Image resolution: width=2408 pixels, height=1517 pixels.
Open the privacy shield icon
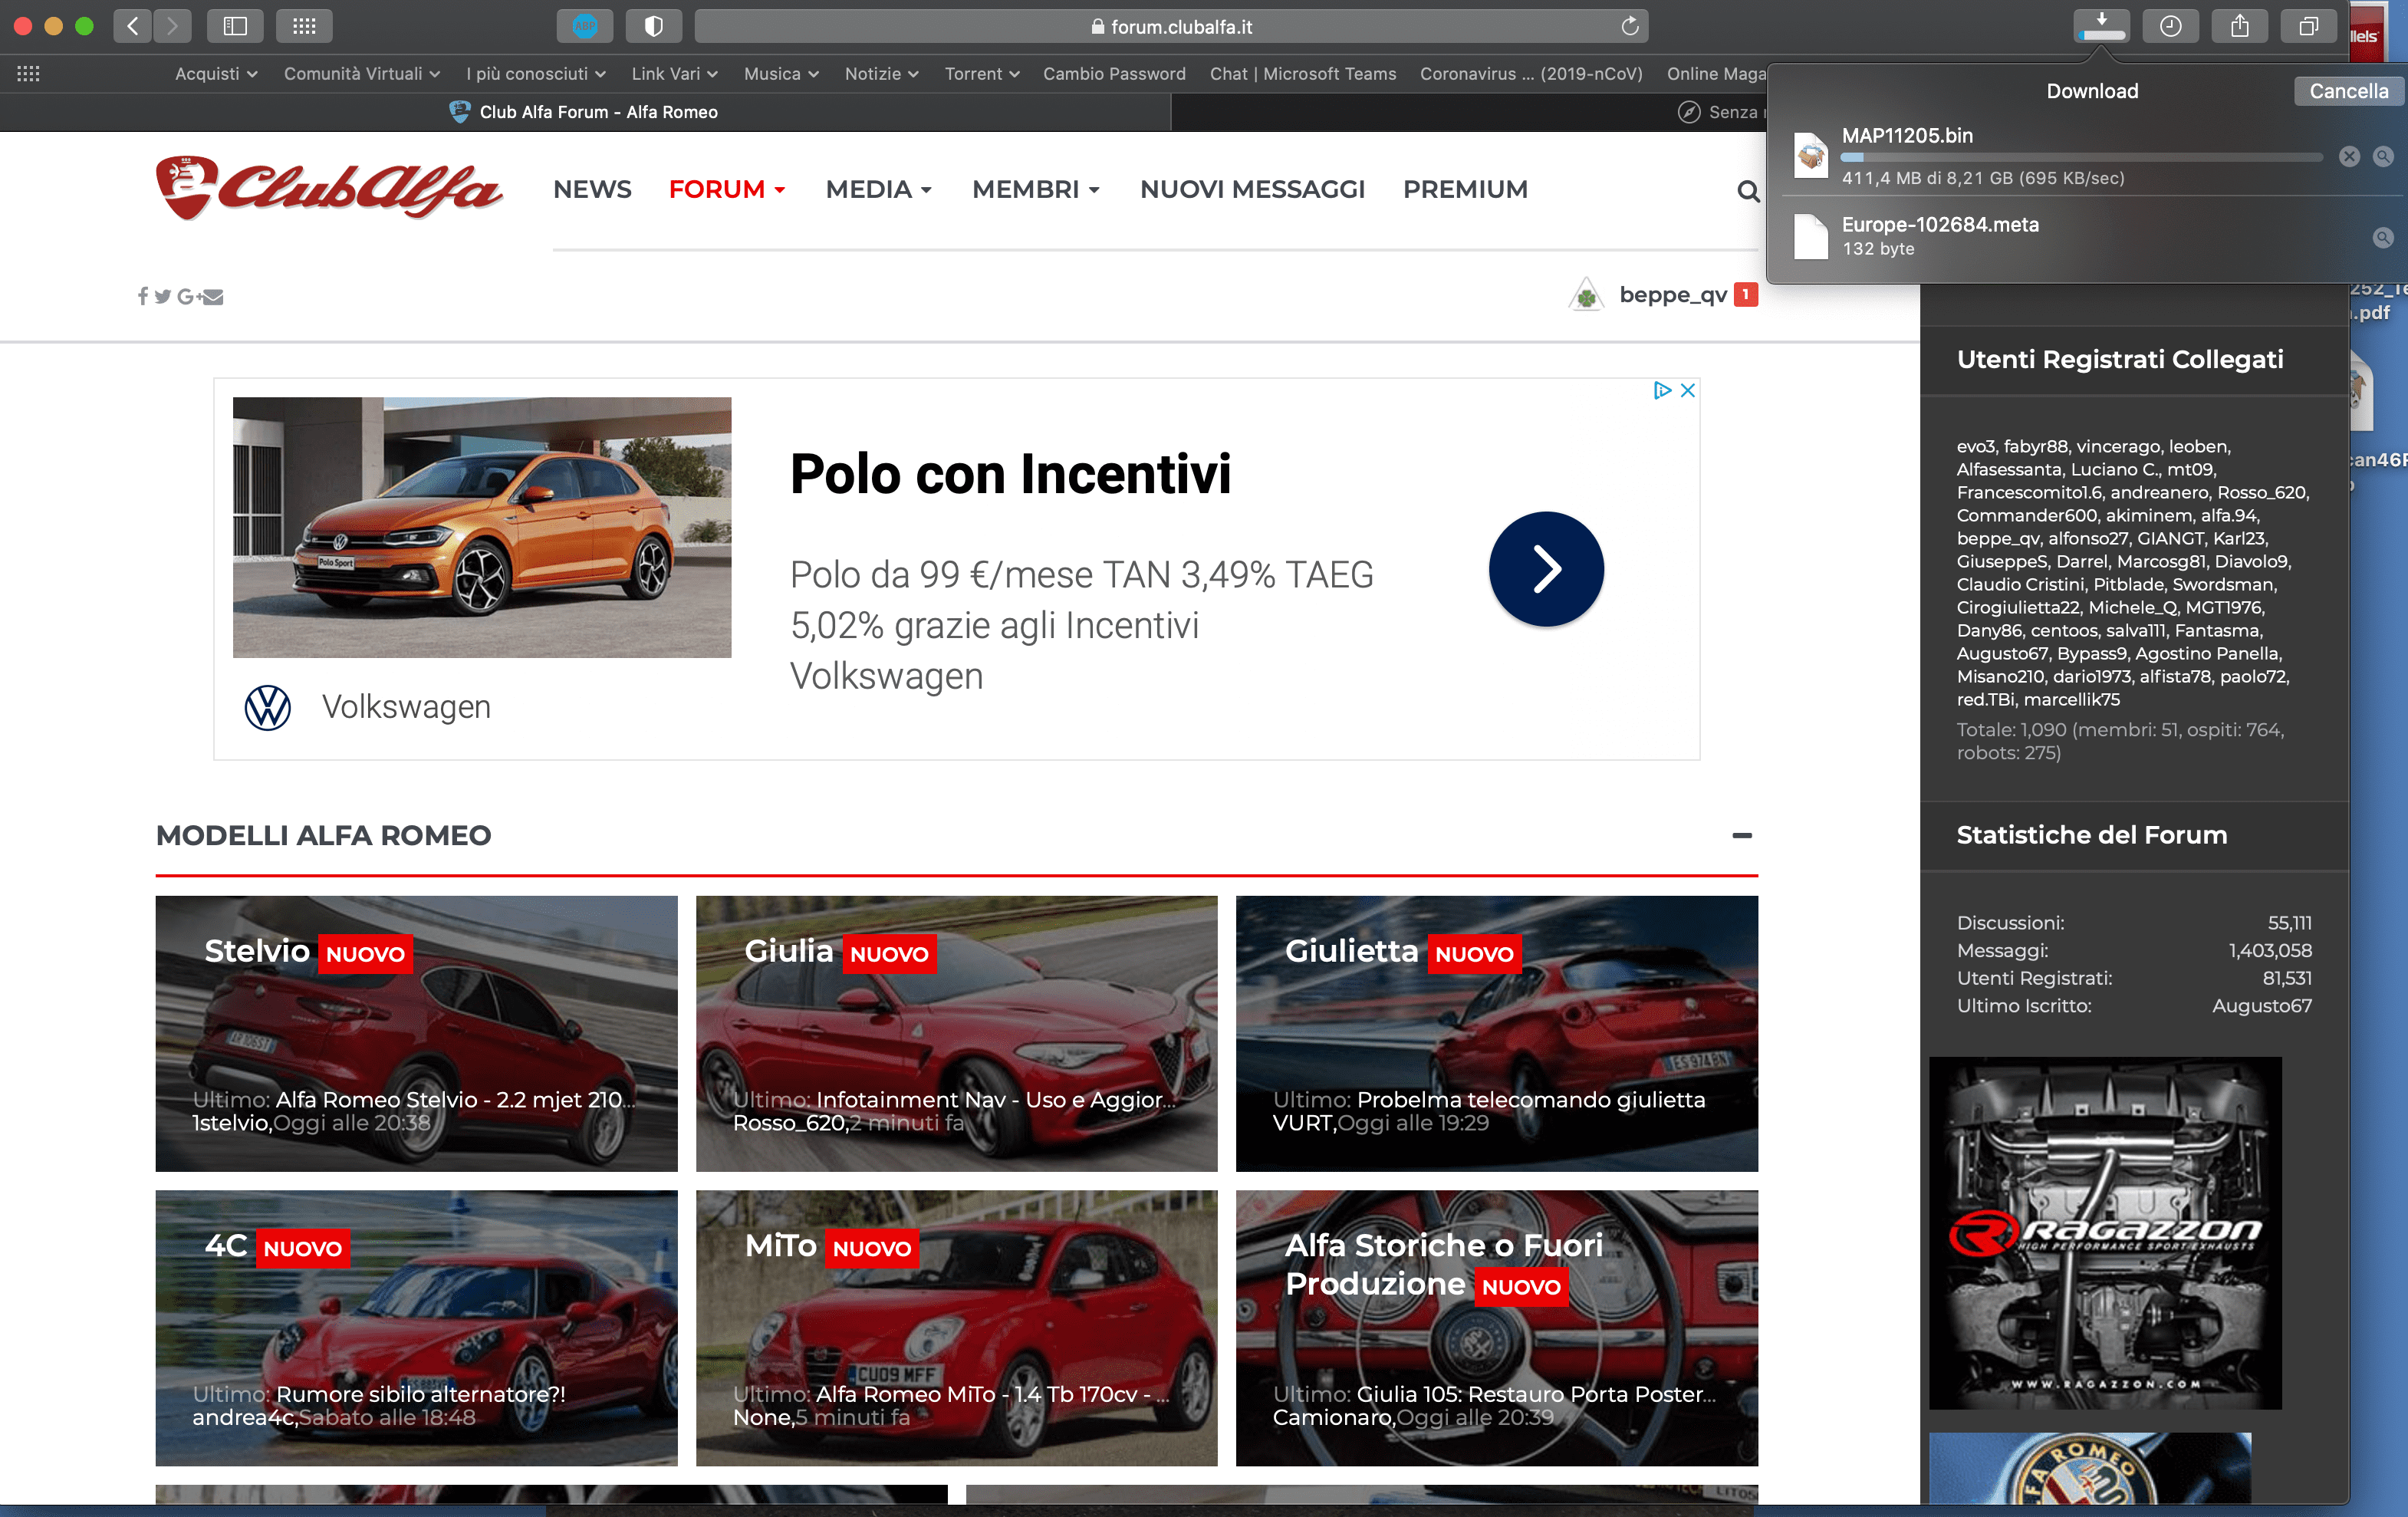click(654, 26)
